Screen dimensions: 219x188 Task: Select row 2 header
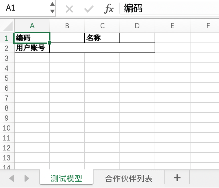(x=7, y=48)
